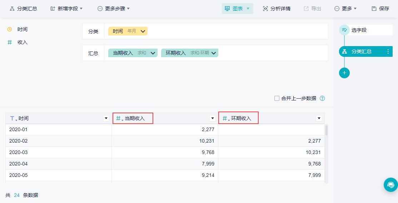Open the 时间 column filter dropdown
Screen dimensions: 398x203
point(106,118)
